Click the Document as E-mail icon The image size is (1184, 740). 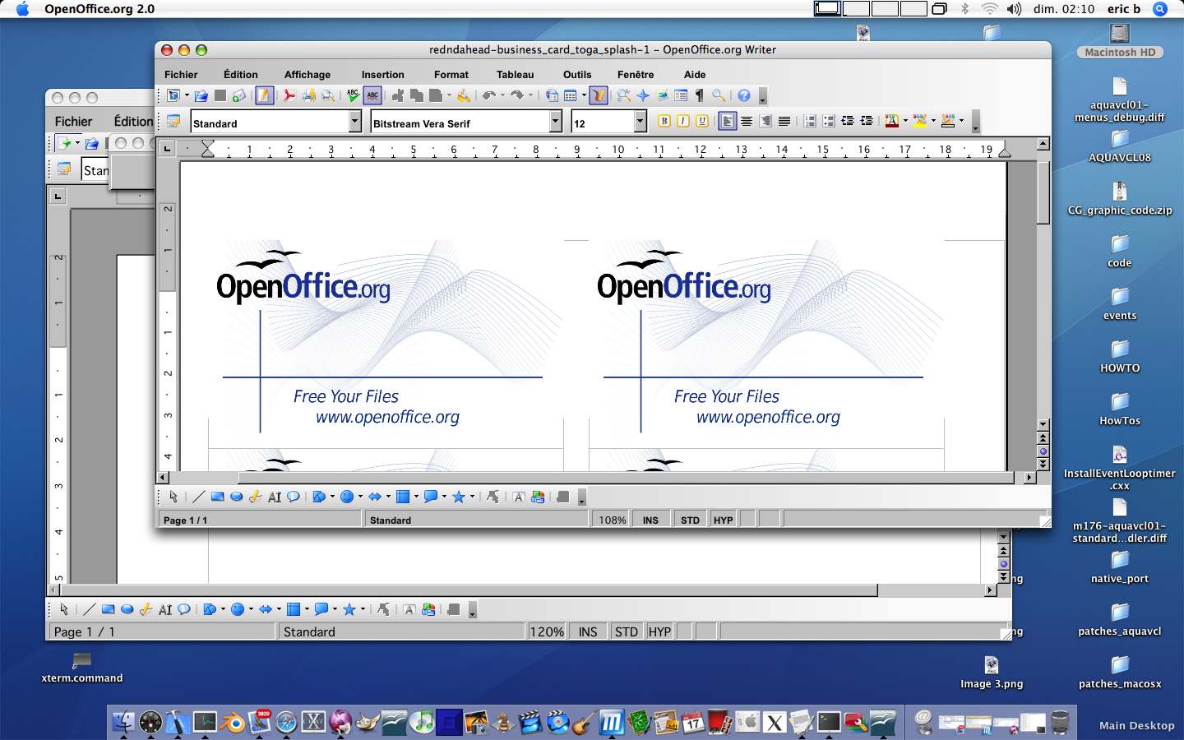tap(238, 95)
